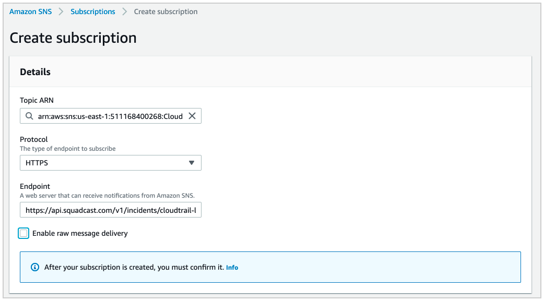Click 'After your subscription is created' message text
Screen dimensions: 544x301
coord(134,267)
